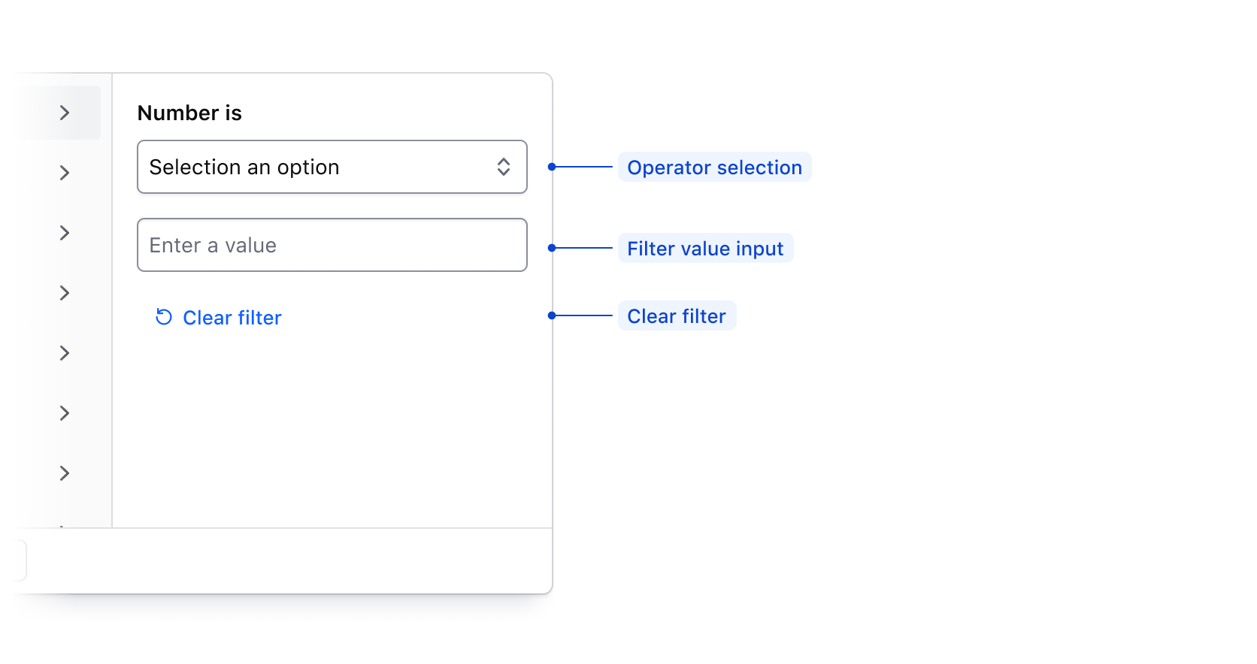Click the seventh chevron arrow from top
Viewport: 1257px width, 664px height.
click(x=65, y=473)
